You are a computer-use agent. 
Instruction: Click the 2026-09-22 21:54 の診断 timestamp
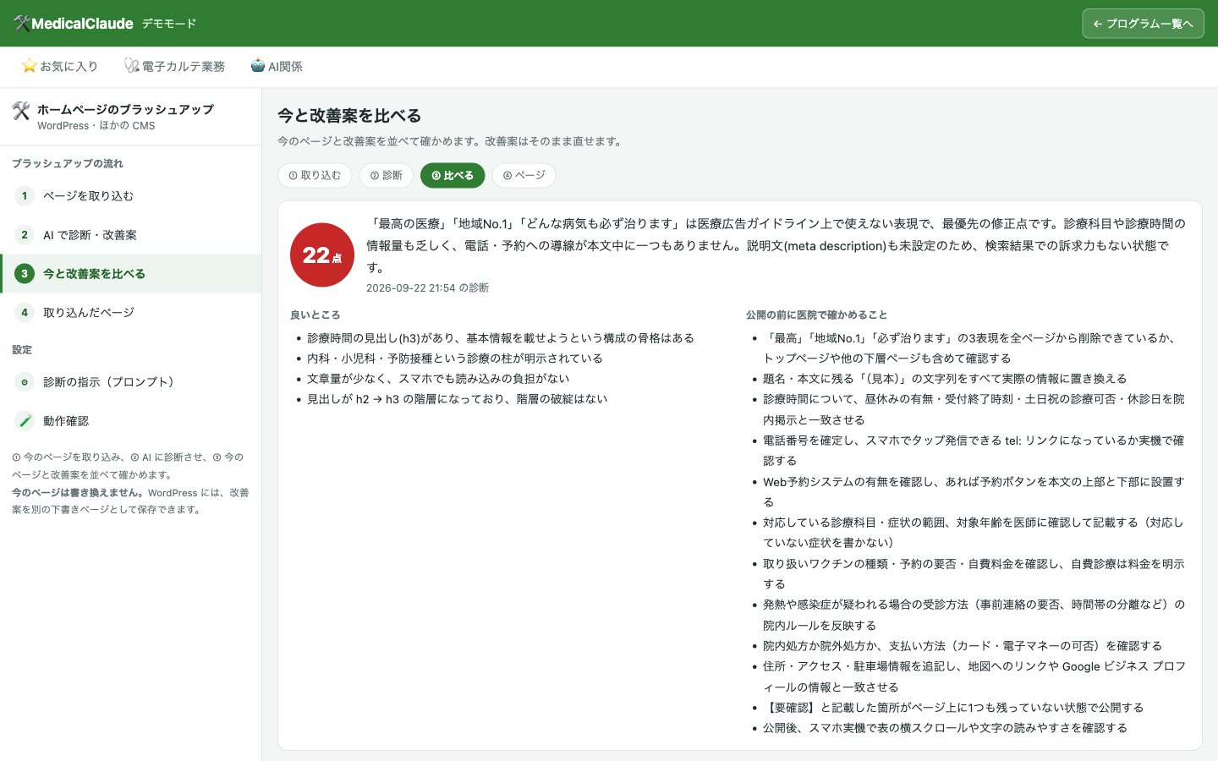427,288
